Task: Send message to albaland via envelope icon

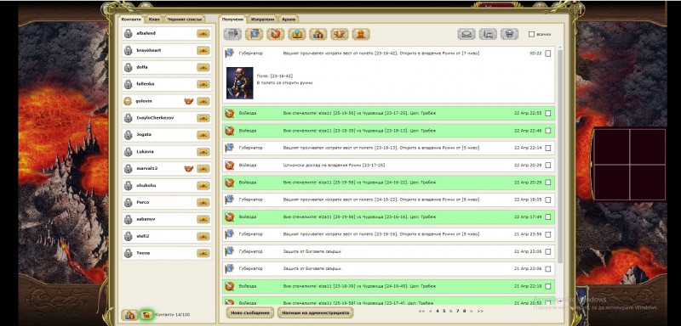Action: pyautogui.click(x=203, y=33)
